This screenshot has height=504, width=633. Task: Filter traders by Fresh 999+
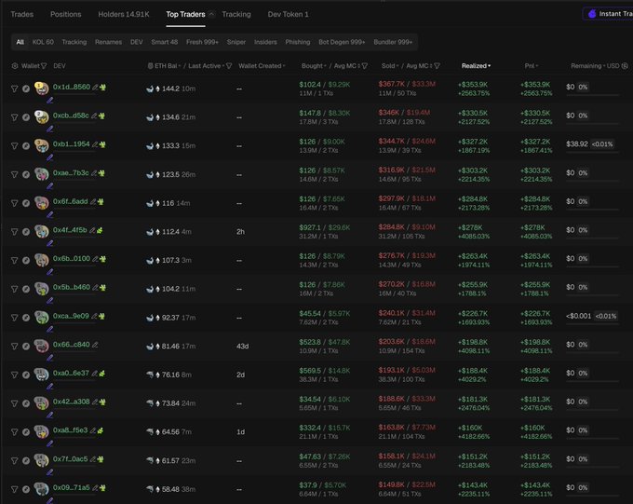pyautogui.click(x=202, y=42)
